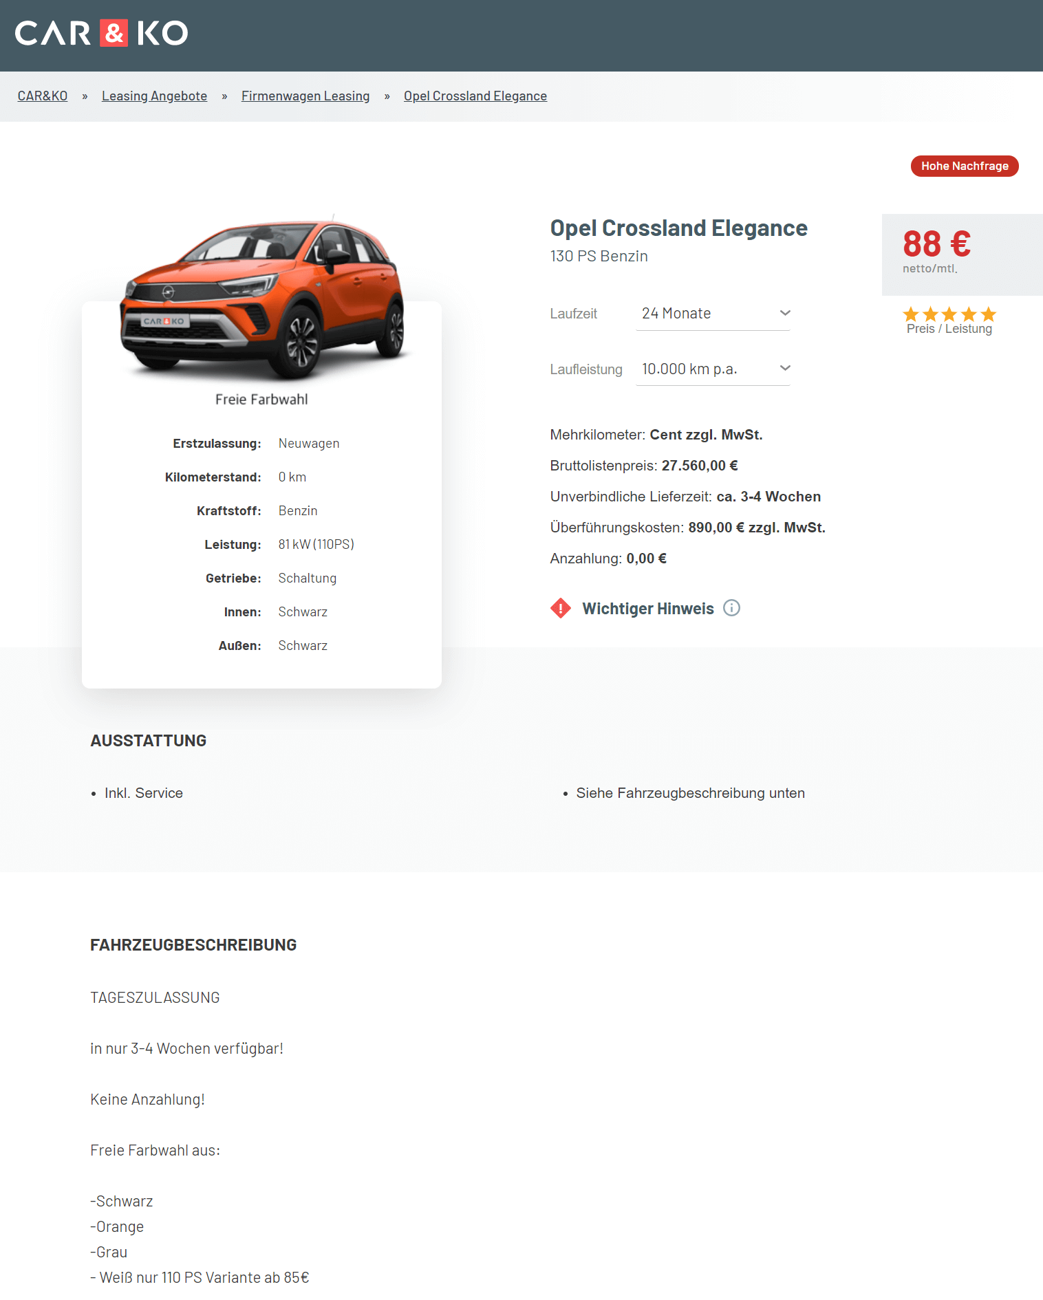Click Opel Crossland Elegance breadcrumb link

point(475,96)
